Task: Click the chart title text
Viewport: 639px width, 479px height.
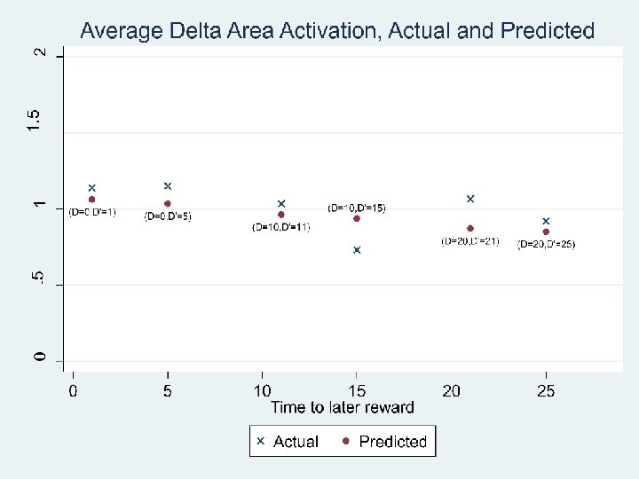Action: coord(337,31)
